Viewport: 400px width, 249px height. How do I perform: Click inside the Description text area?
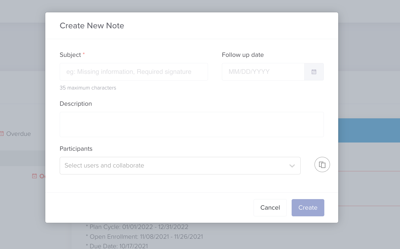[192, 124]
